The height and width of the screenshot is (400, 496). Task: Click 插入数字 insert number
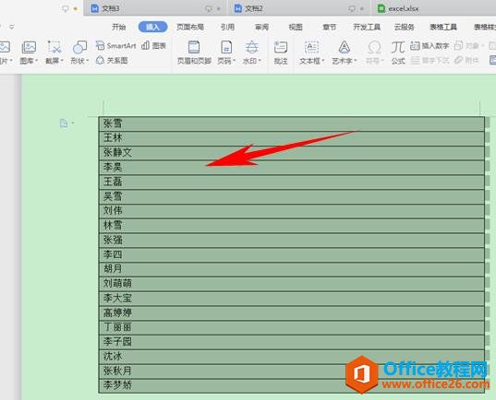tap(429, 46)
